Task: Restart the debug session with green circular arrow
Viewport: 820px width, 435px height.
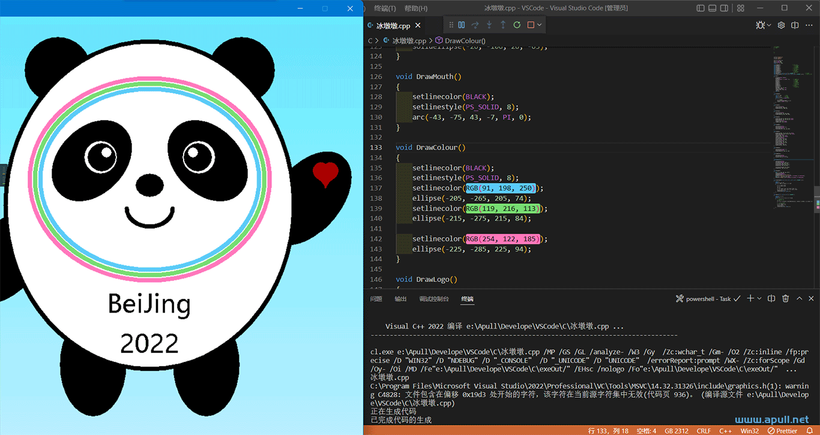Action: pyautogui.click(x=517, y=25)
